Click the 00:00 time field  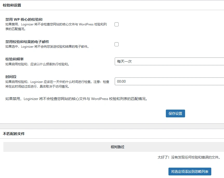169,81
